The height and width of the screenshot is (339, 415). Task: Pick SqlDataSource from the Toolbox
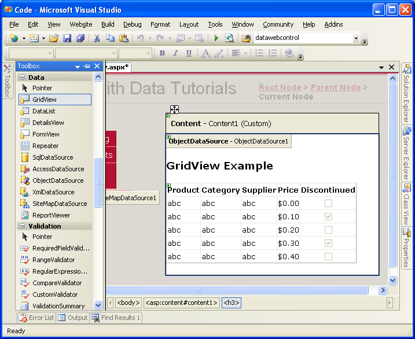tap(53, 157)
